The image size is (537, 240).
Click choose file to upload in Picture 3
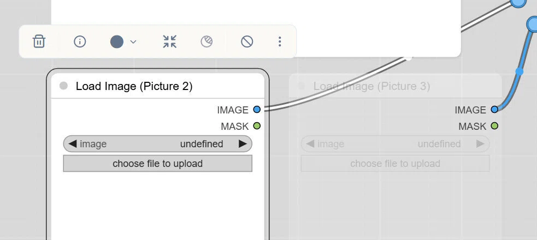(x=395, y=164)
